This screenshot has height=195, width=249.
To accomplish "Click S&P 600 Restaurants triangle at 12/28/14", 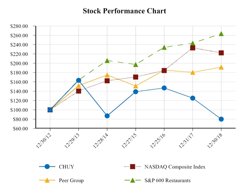I will [x=107, y=61].
